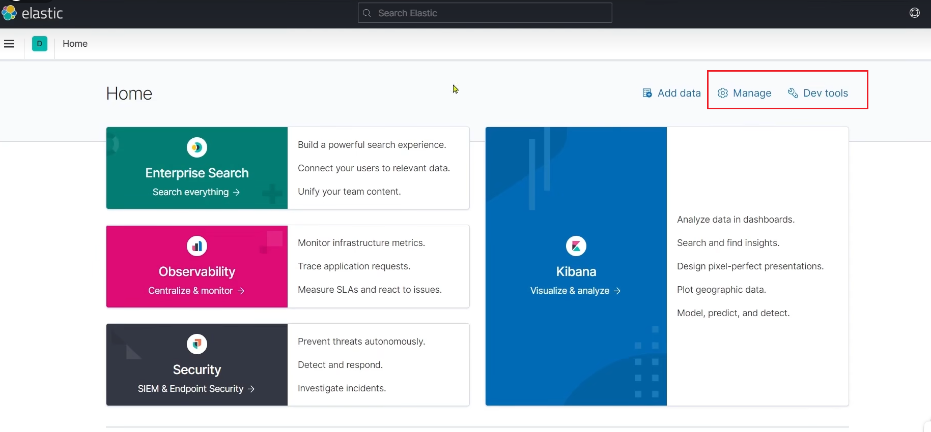Open Kibana card title
This screenshot has width=931, height=432.
pos(576,271)
